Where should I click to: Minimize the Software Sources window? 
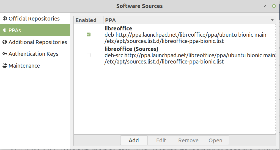(x=256, y=6)
